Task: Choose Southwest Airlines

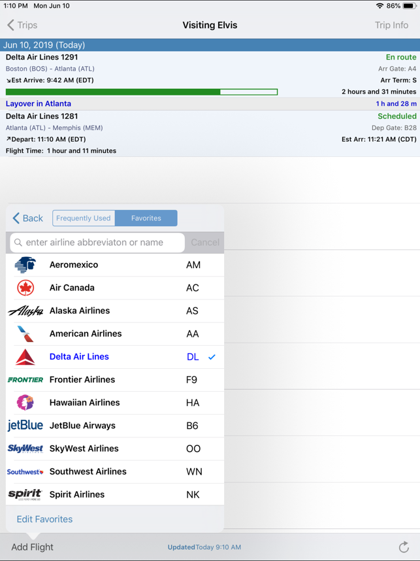Action: [115, 471]
